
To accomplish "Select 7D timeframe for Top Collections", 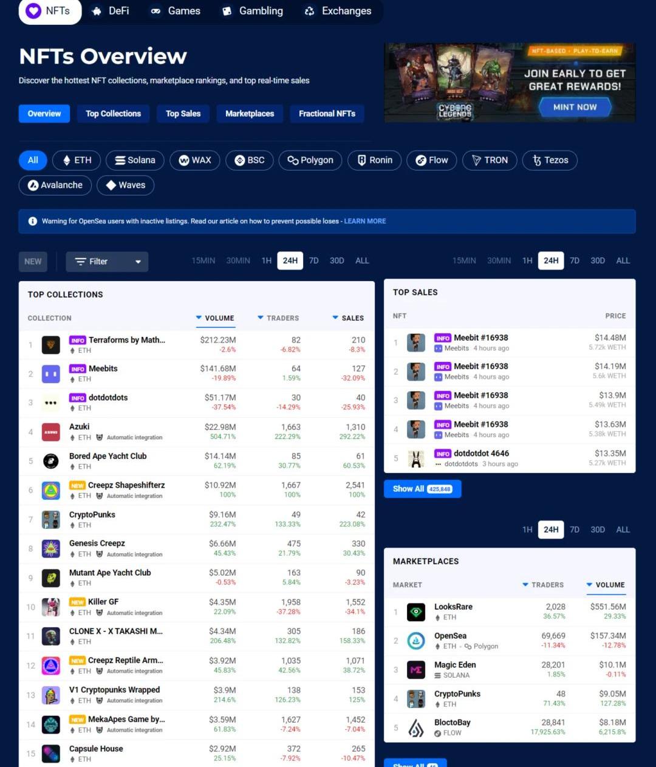I will 313,261.
